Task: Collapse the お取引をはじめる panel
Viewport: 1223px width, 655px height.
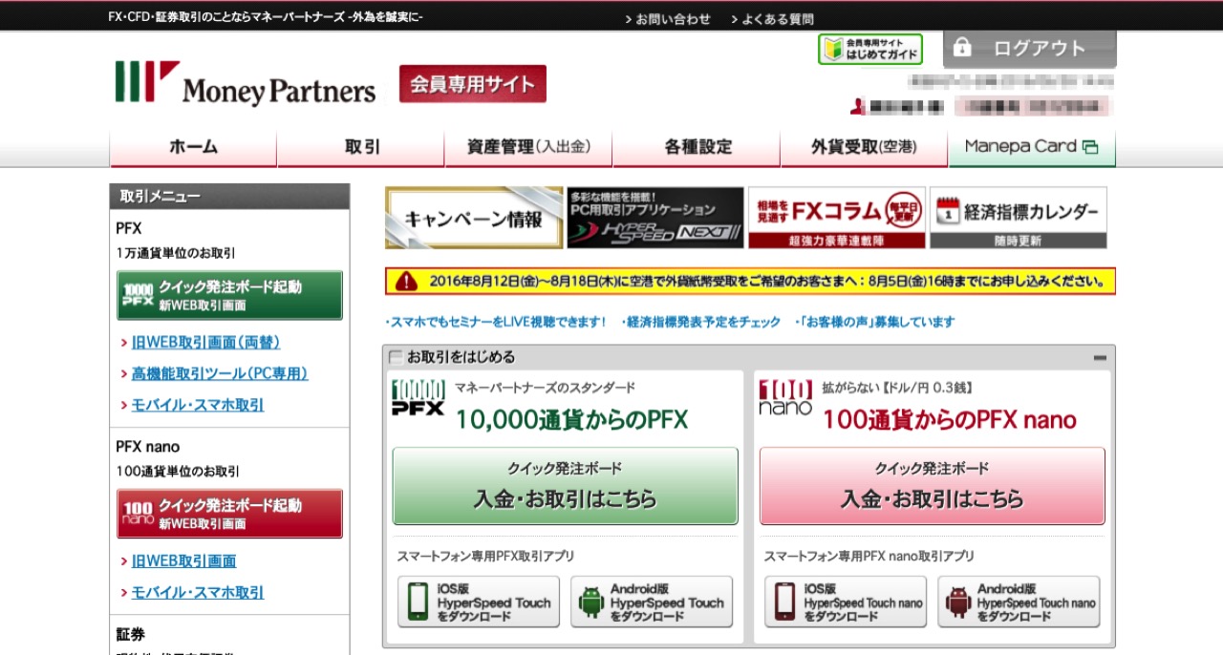Action: click(x=1100, y=357)
